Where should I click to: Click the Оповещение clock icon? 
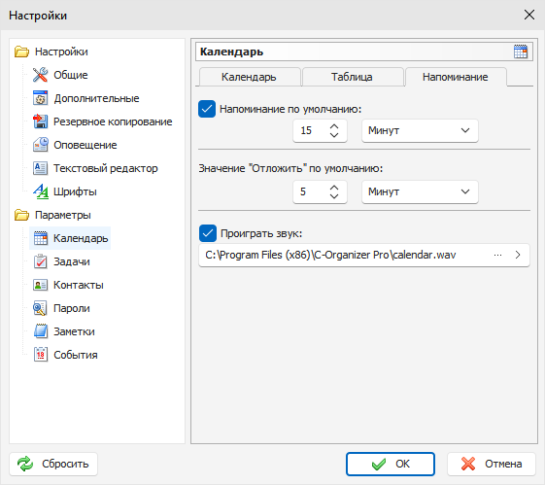pyautogui.click(x=41, y=145)
